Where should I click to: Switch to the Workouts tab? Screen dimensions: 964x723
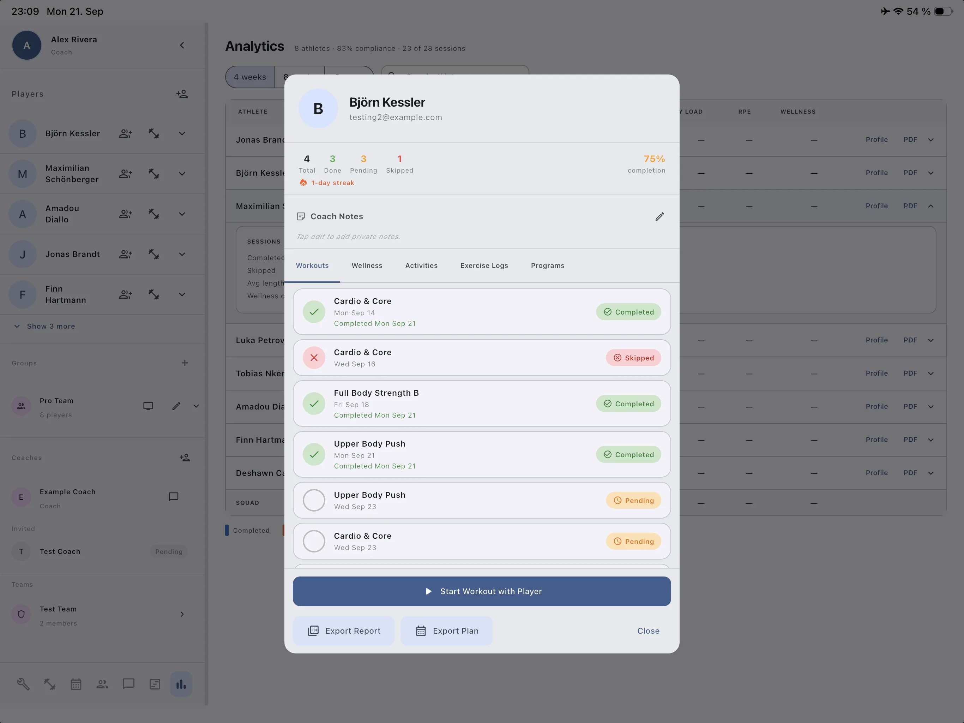tap(312, 265)
